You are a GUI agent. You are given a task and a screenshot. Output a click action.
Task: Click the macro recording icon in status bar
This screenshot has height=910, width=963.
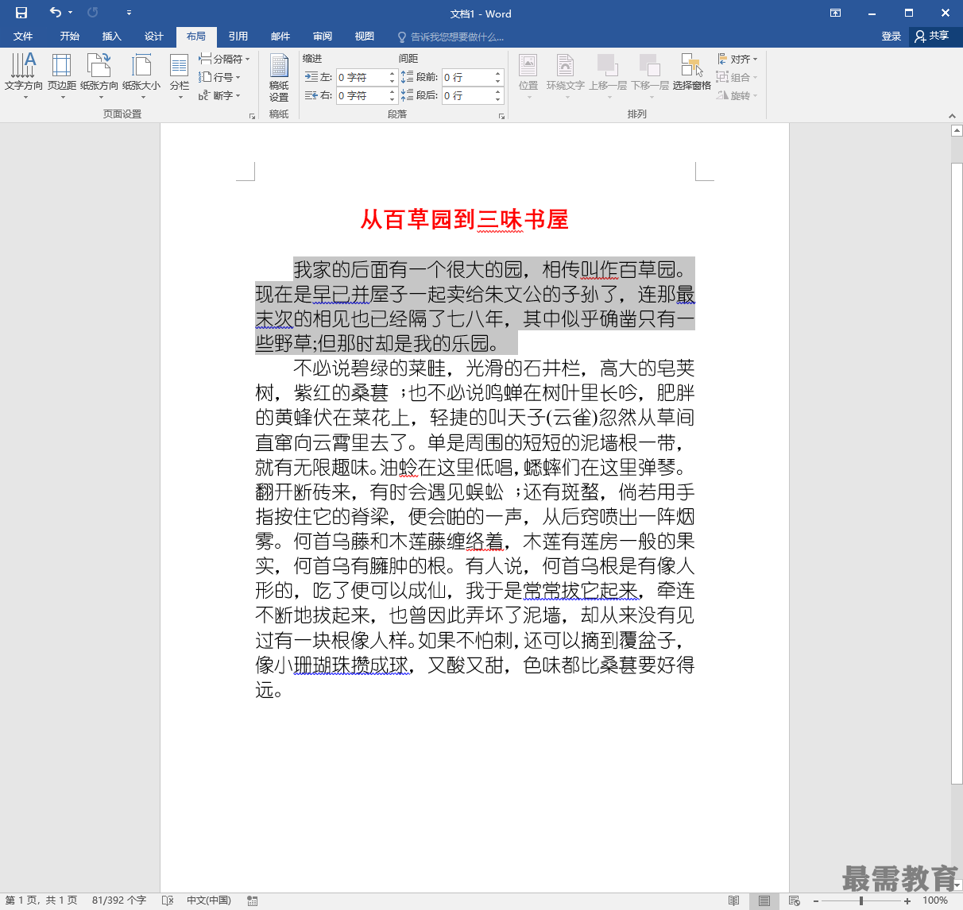[x=253, y=900]
